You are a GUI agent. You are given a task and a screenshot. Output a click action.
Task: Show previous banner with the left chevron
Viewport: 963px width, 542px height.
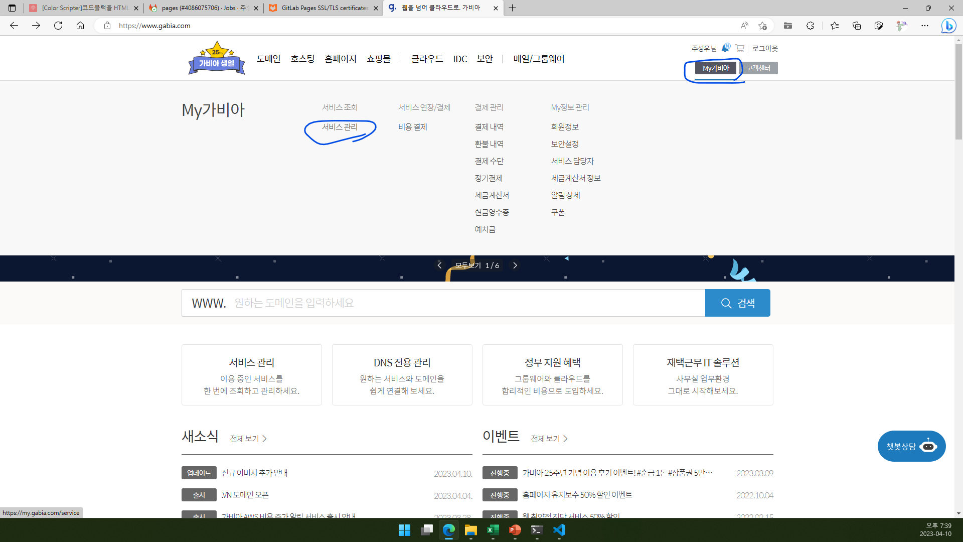439,265
